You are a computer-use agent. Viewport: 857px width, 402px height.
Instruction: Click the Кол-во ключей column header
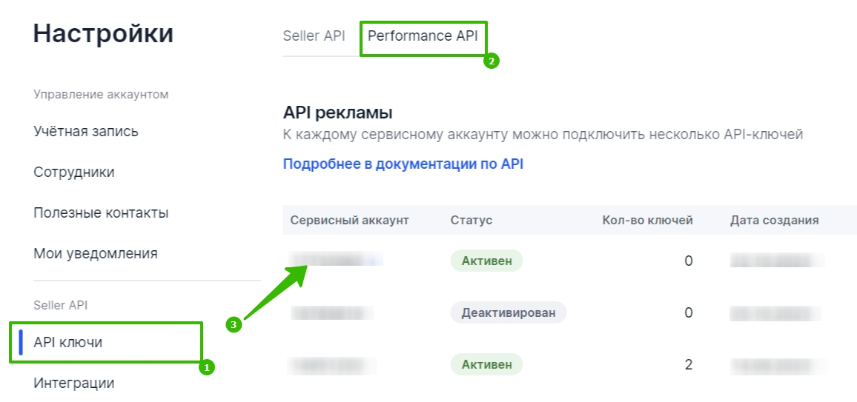pos(647,221)
